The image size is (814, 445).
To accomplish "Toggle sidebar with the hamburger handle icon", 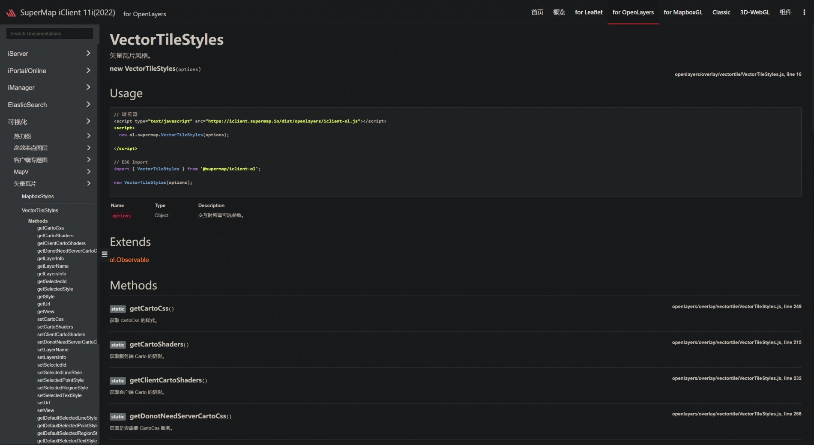I will [105, 254].
